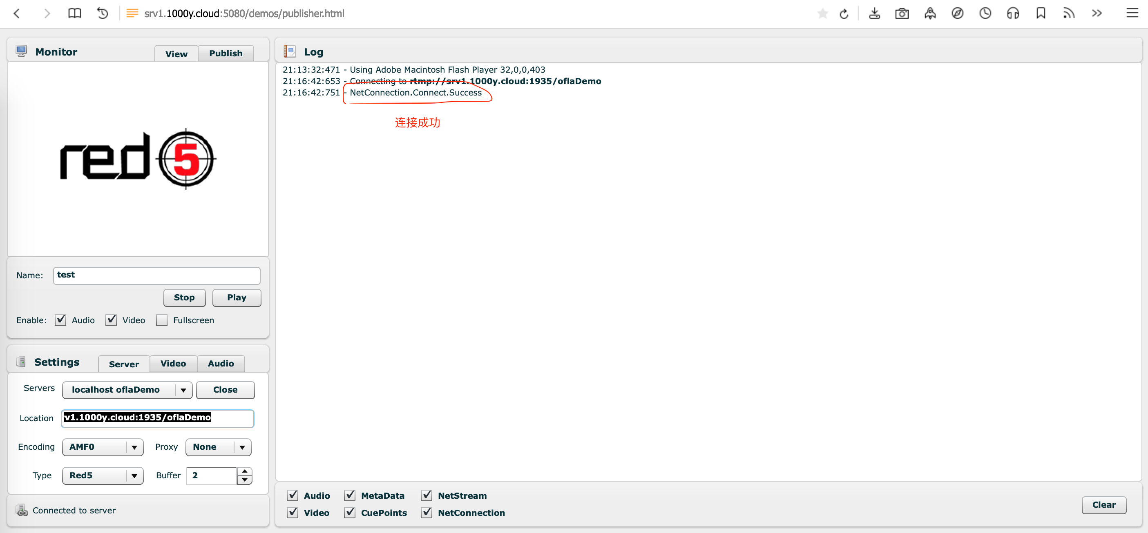Image resolution: width=1148 pixels, height=533 pixels.
Task: Increase the Buffer value with up arrow
Action: 245,471
